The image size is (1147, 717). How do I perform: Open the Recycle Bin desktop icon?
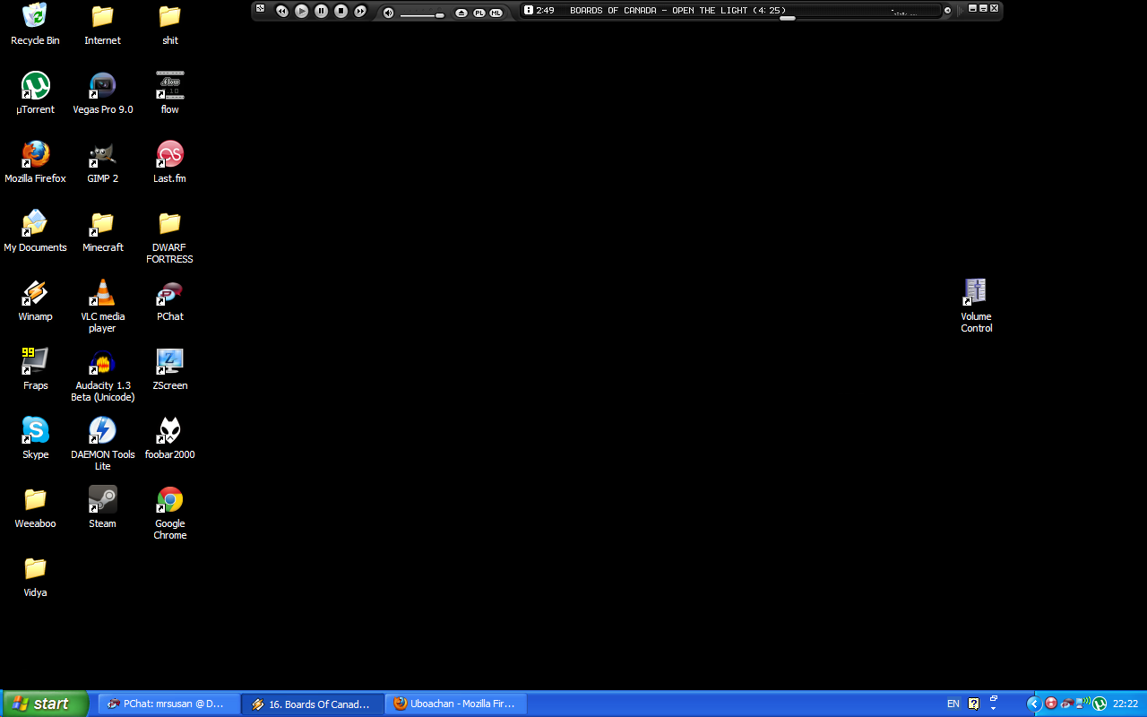[x=35, y=24]
